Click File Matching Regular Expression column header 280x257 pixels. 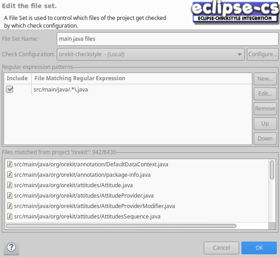click(x=79, y=78)
